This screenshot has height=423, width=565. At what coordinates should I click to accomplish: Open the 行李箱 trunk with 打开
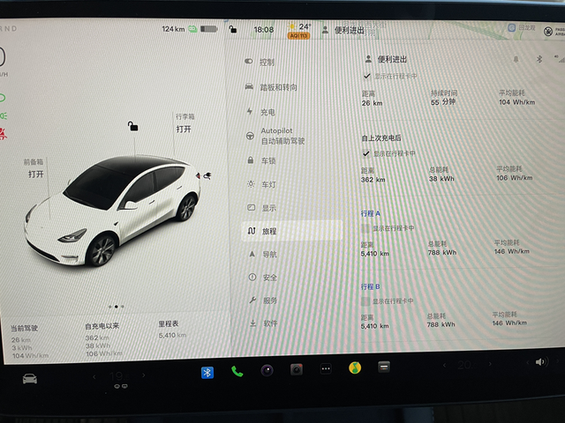[184, 130]
